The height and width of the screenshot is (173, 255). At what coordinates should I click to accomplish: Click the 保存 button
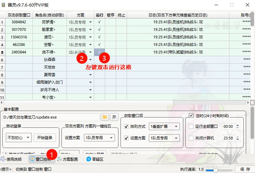tap(244, 169)
